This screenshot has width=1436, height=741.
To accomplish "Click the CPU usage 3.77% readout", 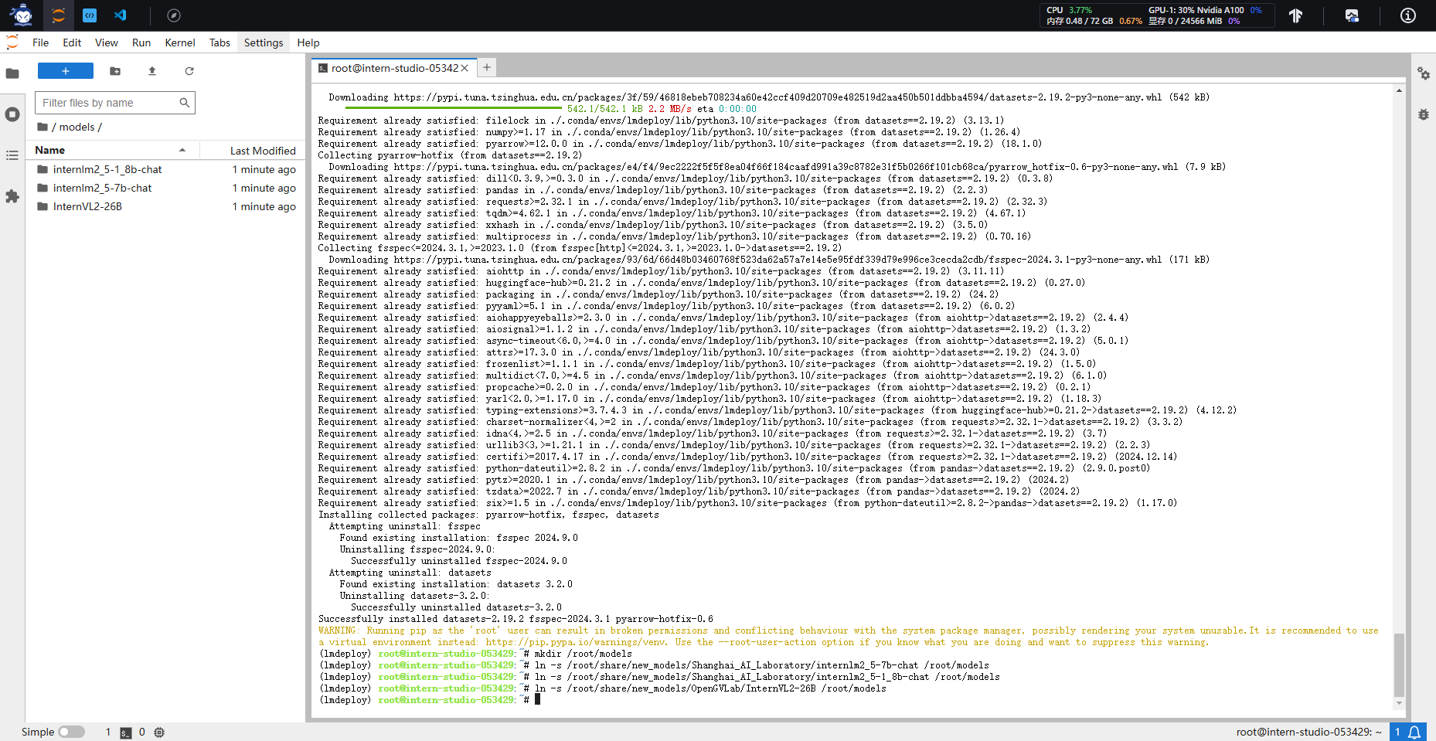I will (x=1069, y=10).
